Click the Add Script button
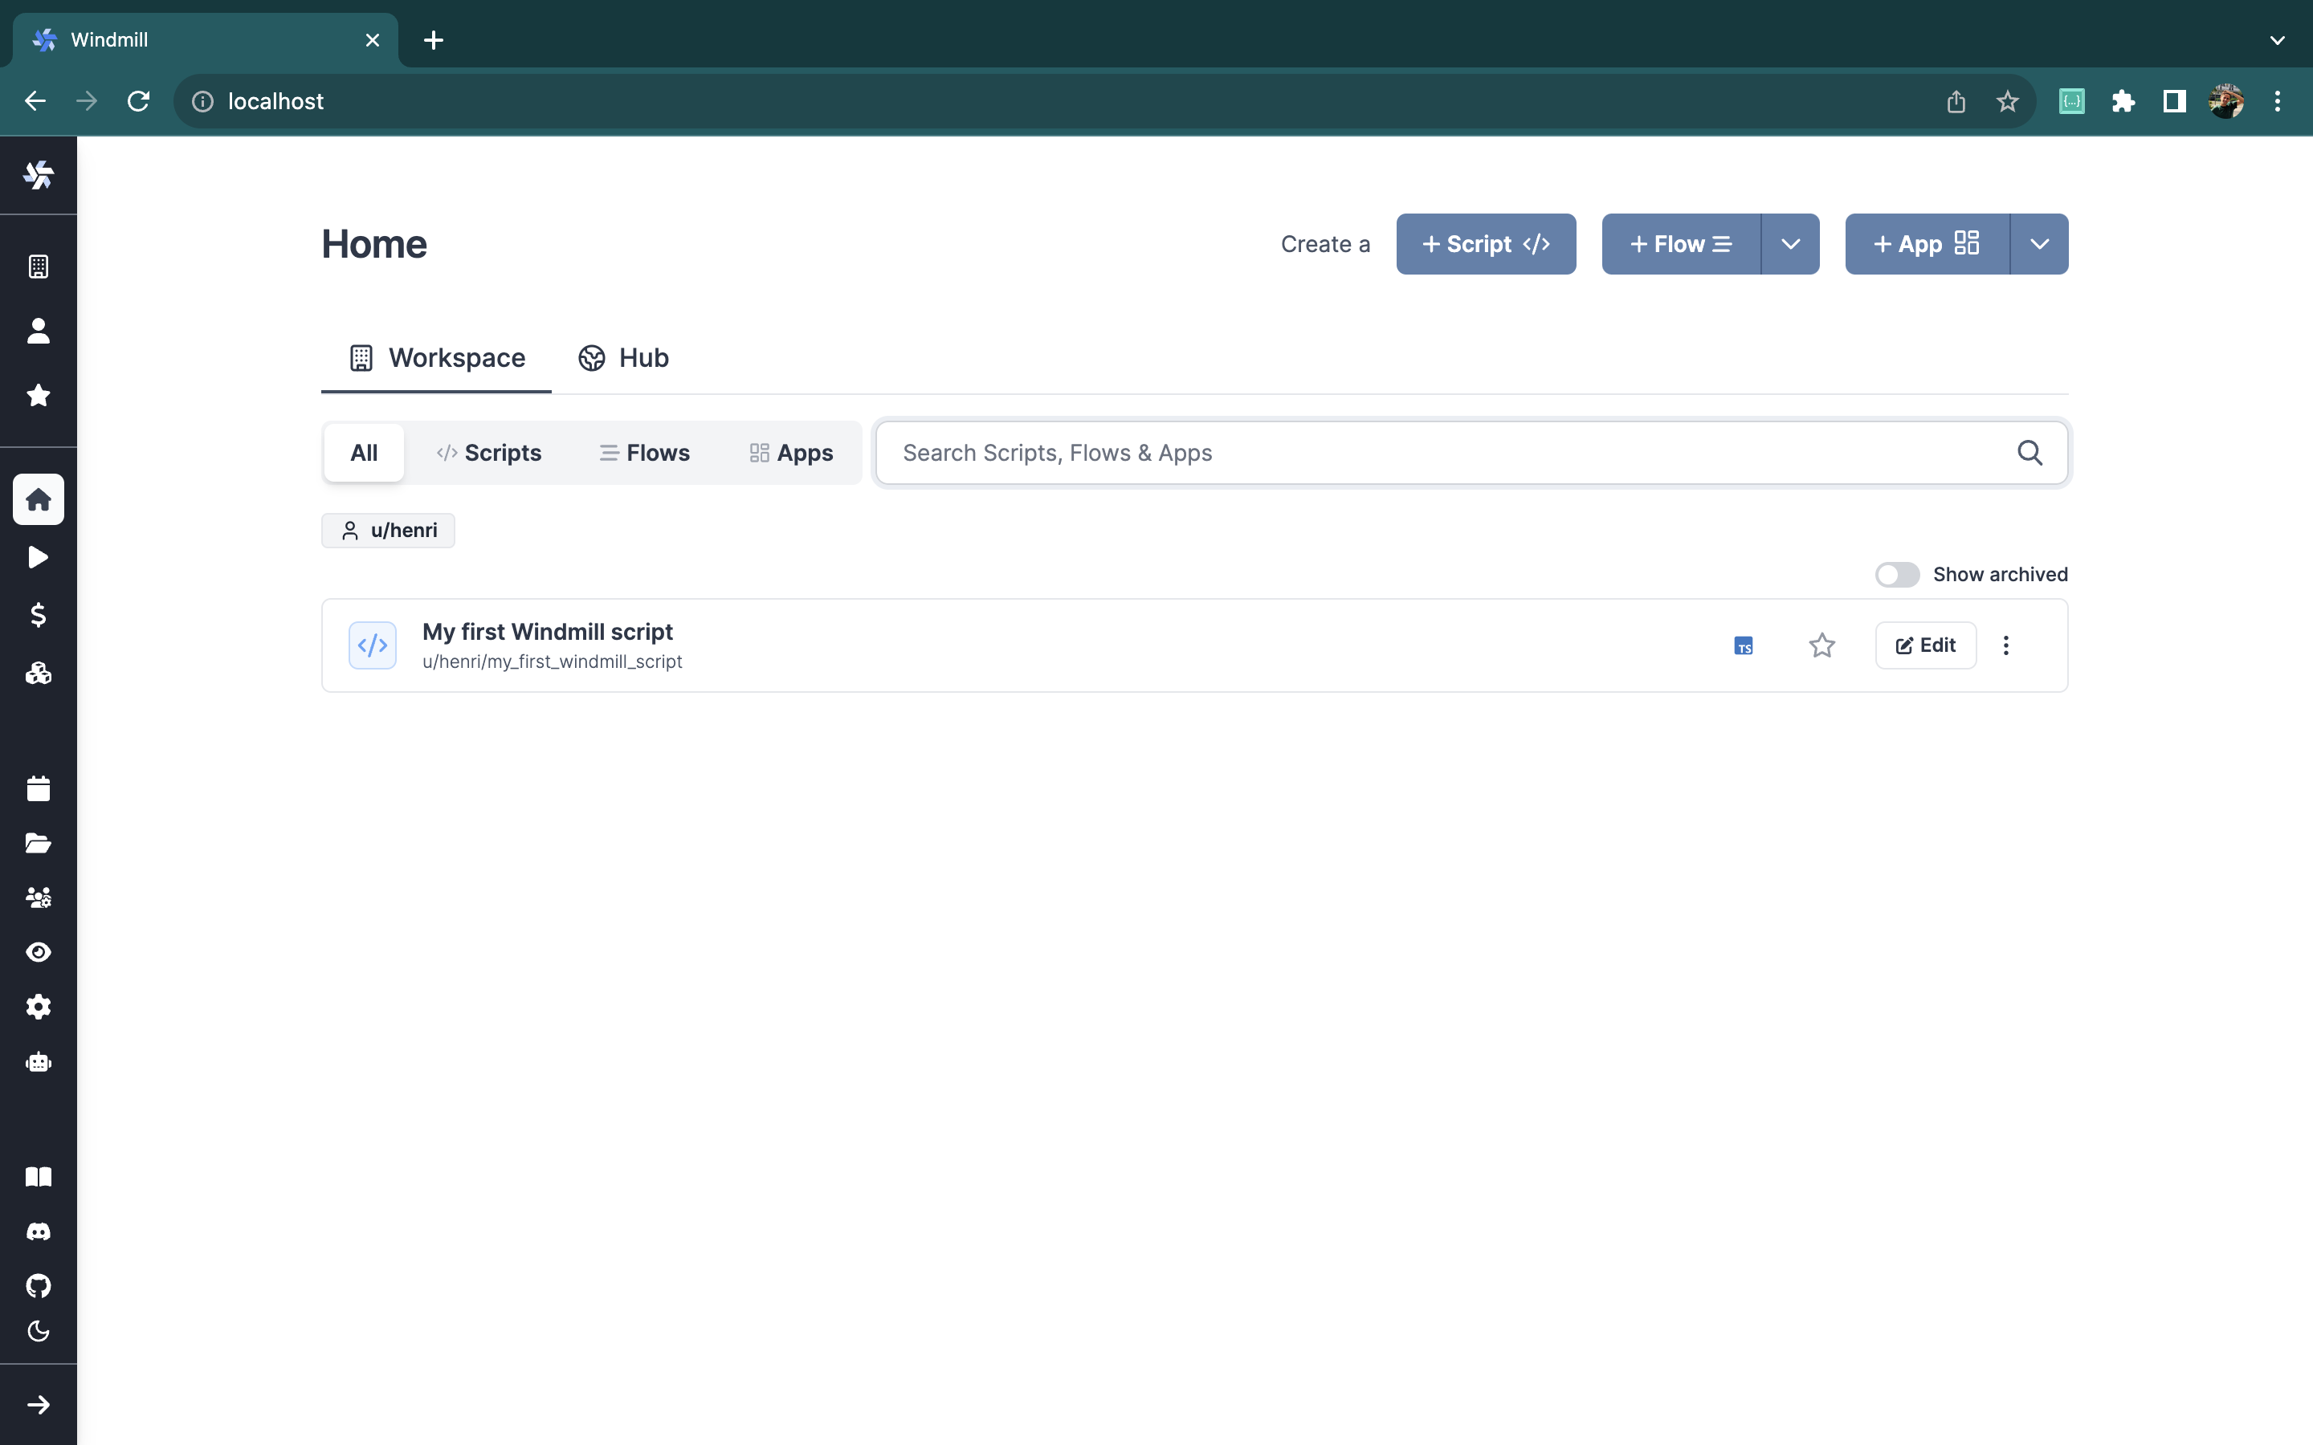 pyautogui.click(x=1483, y=243)
